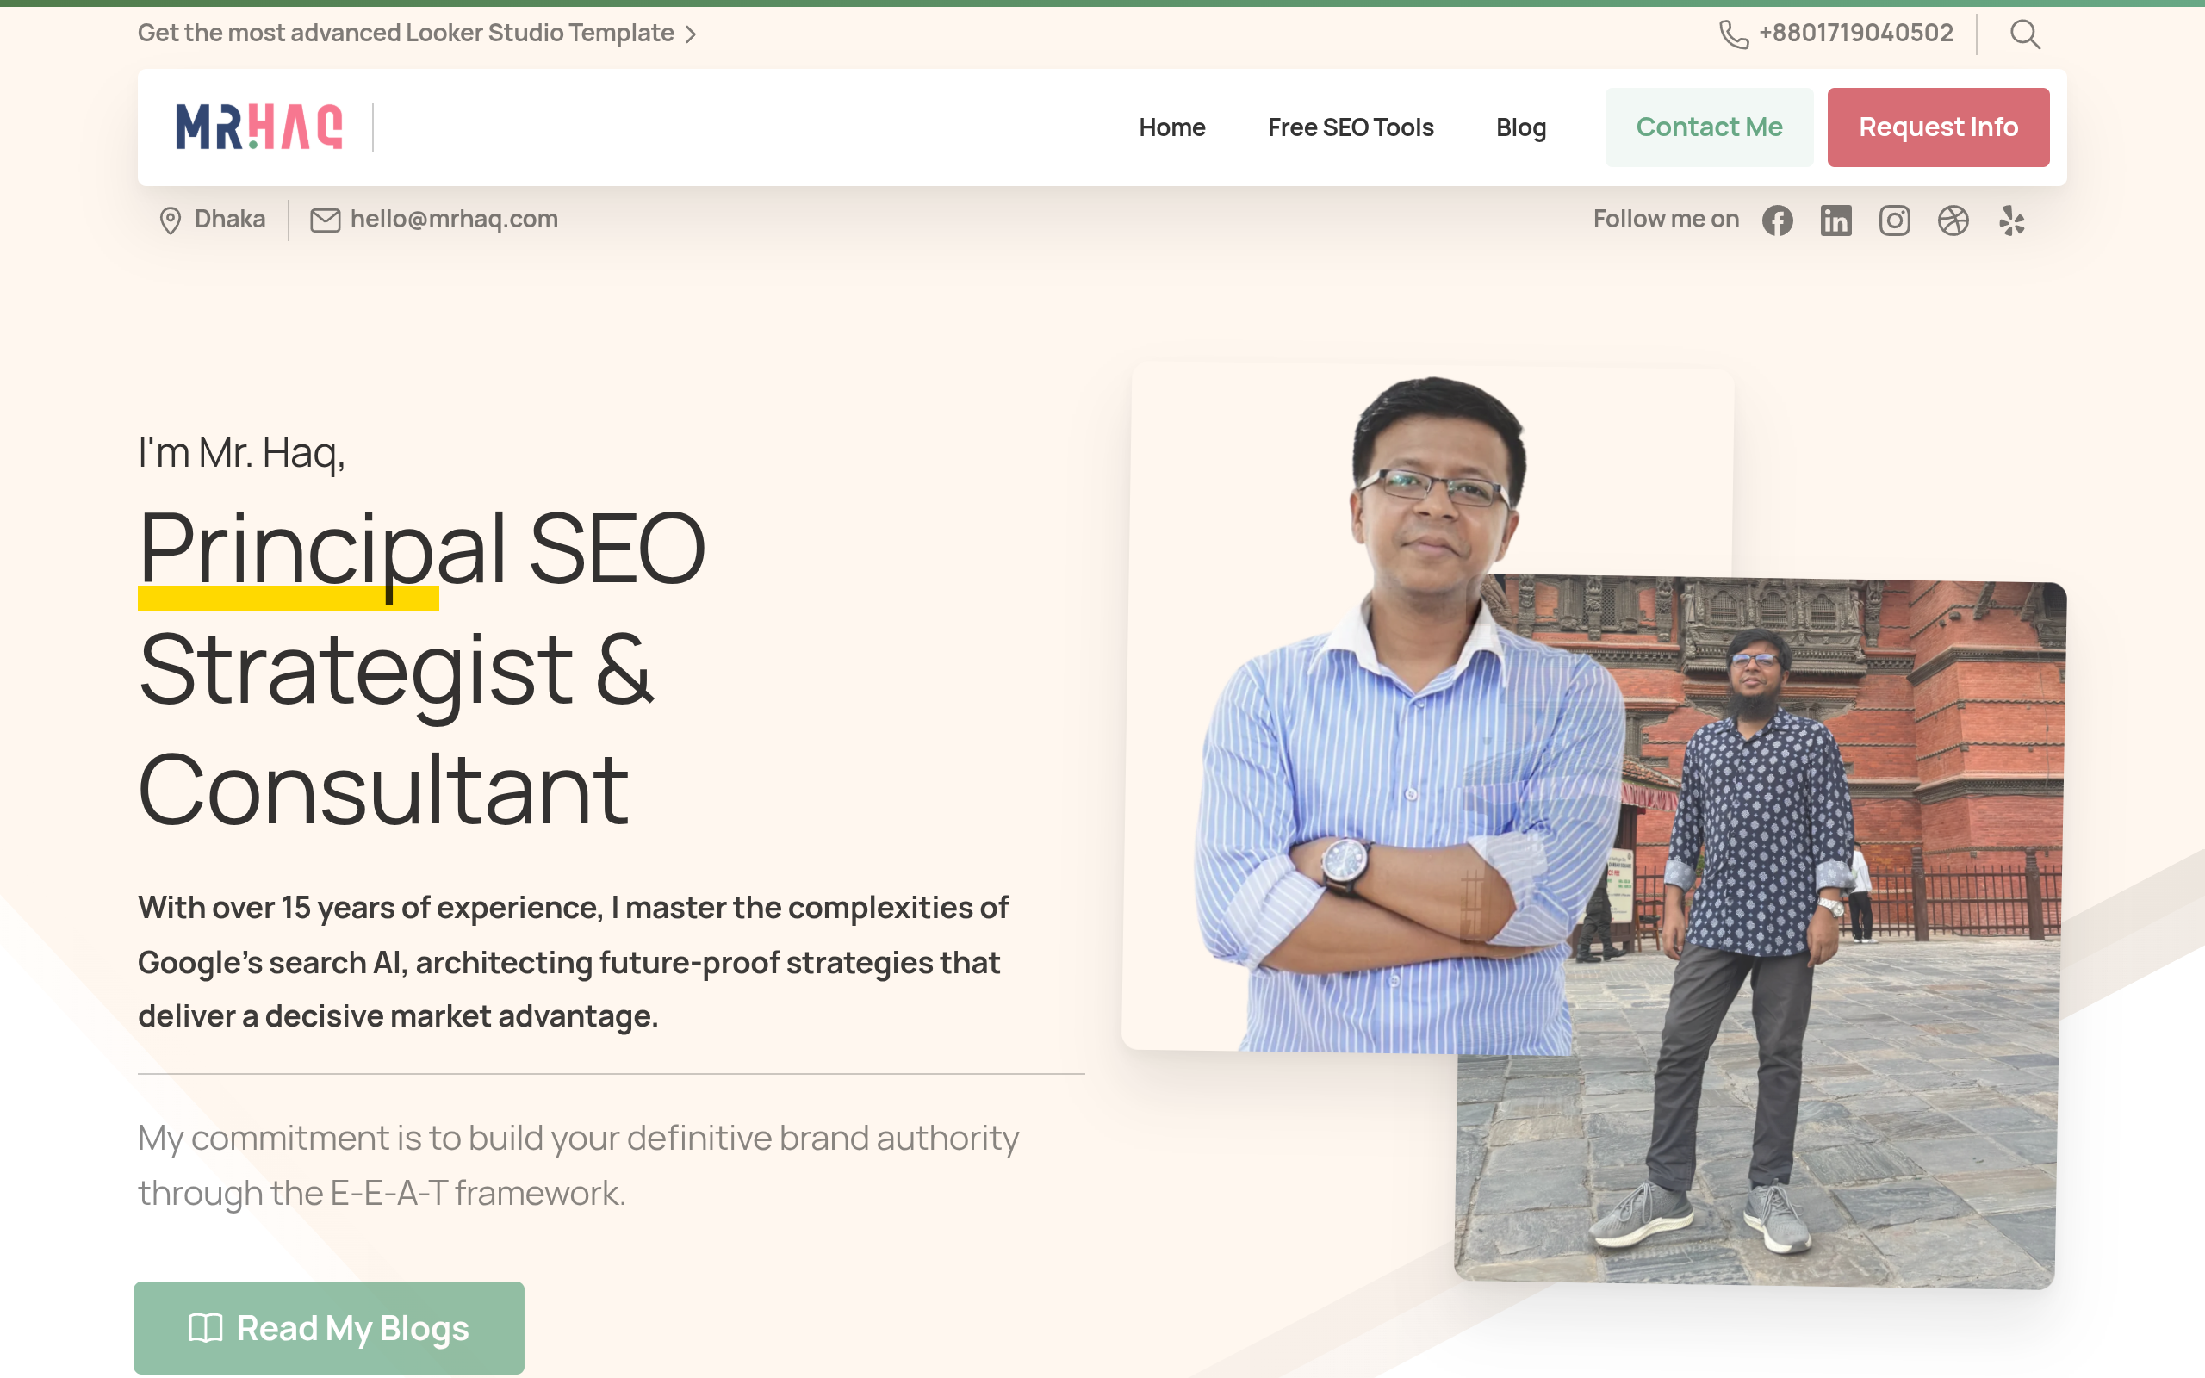The image size is (2205, 1378).
Task: Open the Instagram profile icon
Action: (x=1894, y=220)
